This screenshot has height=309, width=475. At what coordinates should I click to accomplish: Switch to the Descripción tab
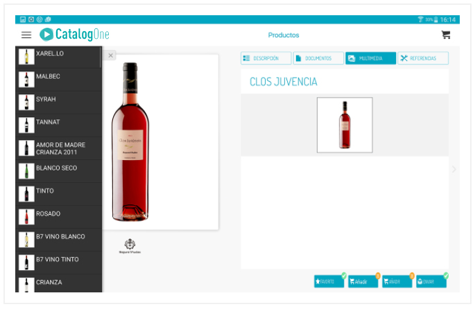pyautogui.click(x=266, y=58)
